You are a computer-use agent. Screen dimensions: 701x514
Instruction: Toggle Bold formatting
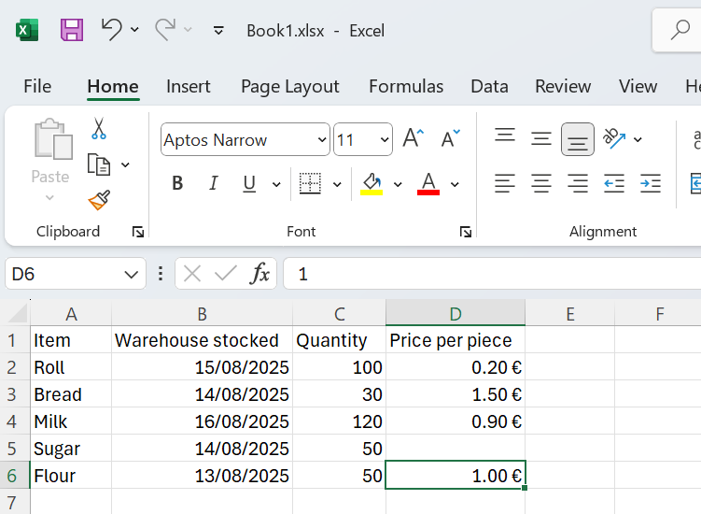177,183
